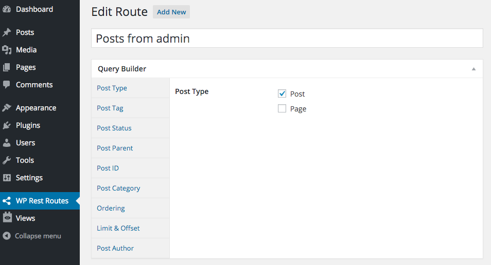491x265 pixels.
Task: Open the Tools wrench icon
Action: (7, 160)
